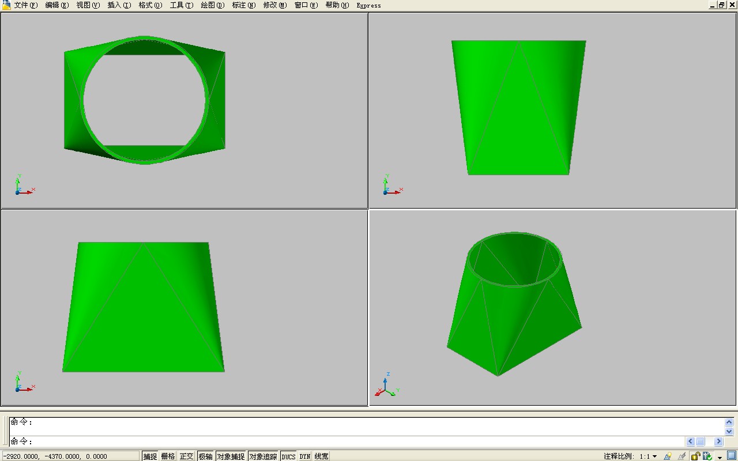This screenshot has height=461, width=738.
Task: Open the 插入(I) menu
Action: click(x=119, y=5)
